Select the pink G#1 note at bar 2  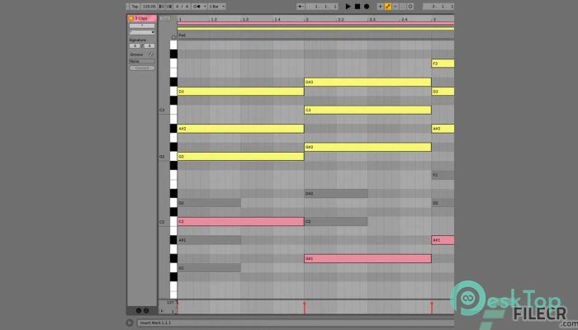367,258
